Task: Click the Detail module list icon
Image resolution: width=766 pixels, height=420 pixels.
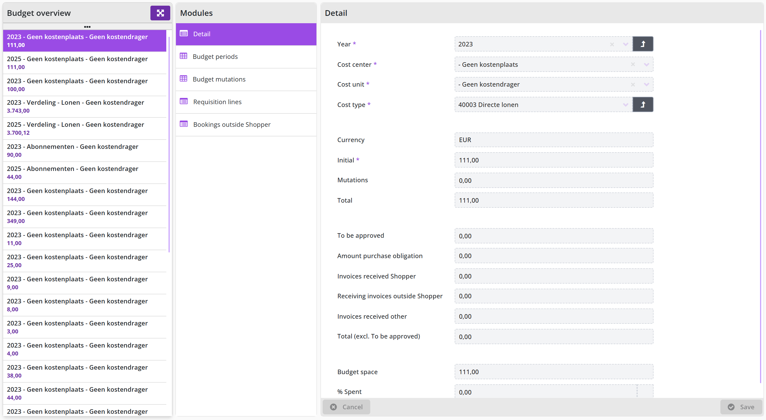Action: 184,34
